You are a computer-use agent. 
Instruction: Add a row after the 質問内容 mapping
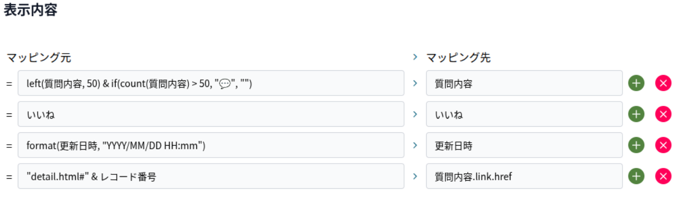pos(636,83)
